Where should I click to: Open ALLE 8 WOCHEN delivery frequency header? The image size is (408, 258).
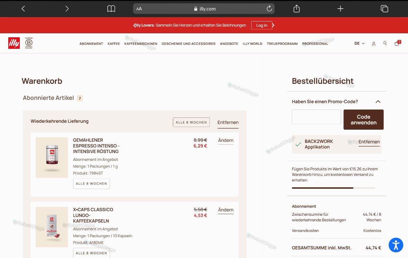(191, 122)
